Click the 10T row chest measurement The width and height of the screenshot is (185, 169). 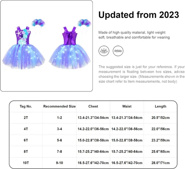pyautogui.click(x=93, y=163)
